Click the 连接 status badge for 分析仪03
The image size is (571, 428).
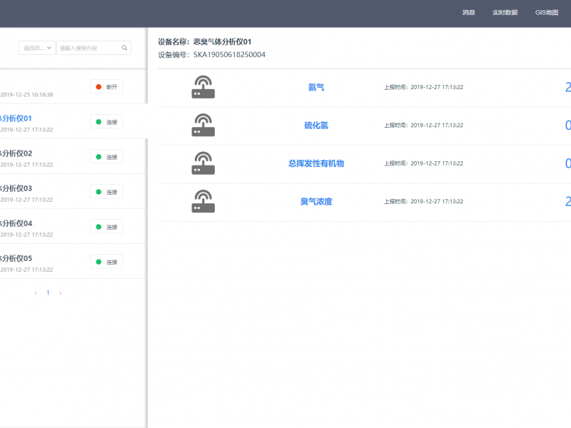point(106,192)
